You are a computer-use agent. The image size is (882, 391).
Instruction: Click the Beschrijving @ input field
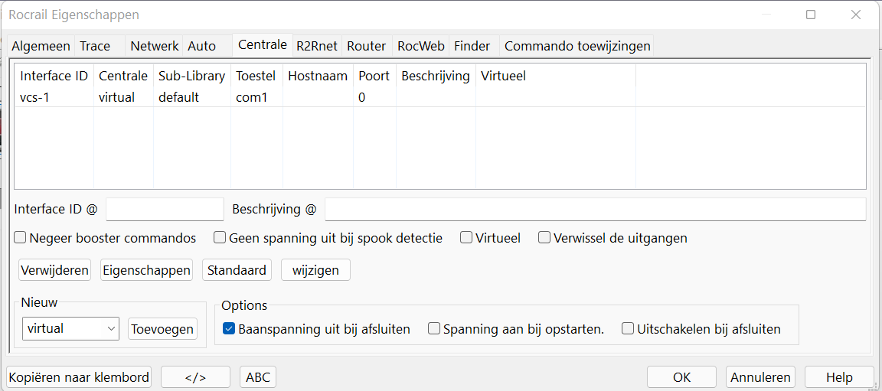pos(595,209)
